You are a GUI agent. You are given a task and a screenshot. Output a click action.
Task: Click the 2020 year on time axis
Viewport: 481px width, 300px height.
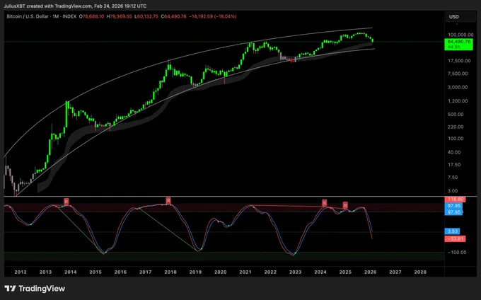tap(220, 272)
